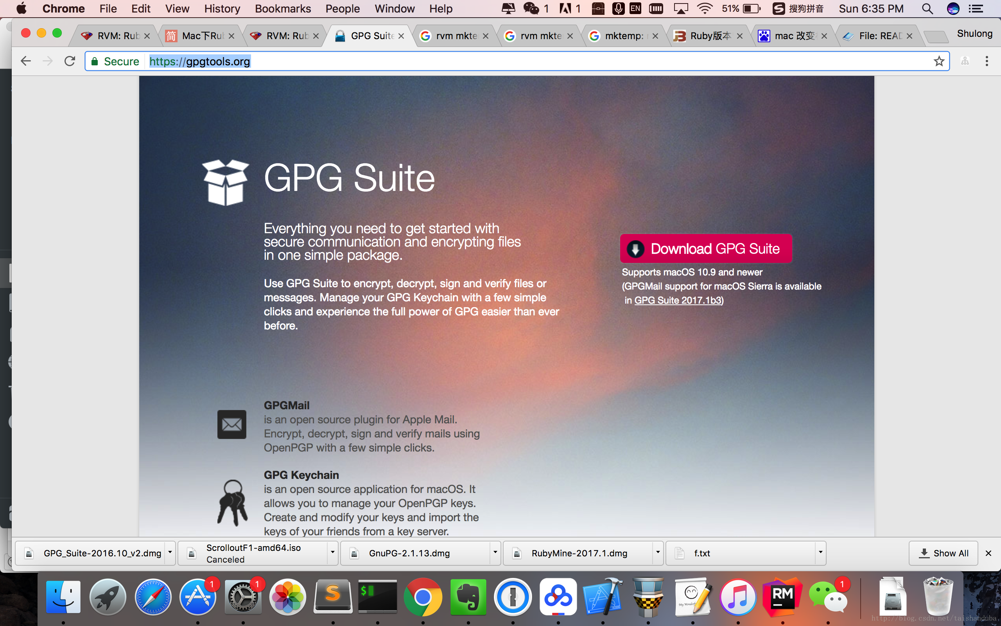1001x626 pixels.
Task: Open a new tab
Action: pos(936,37)
